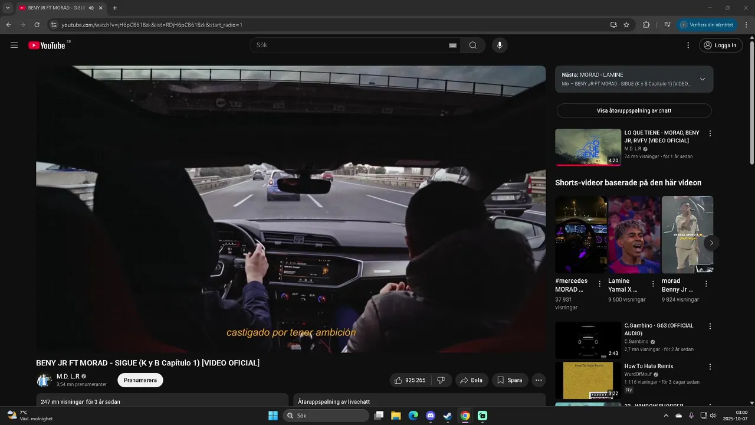The height and width of the screenshot is (425, 755).
Task: Open the YouTube hamburger guide menu
Action: 14,45
